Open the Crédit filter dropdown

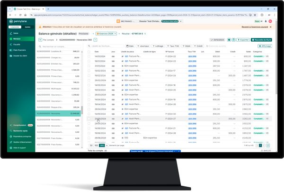coord(198,46)
